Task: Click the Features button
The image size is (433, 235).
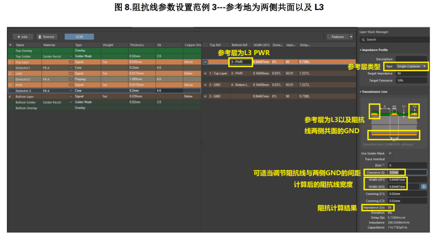Action: click(338, 37)
